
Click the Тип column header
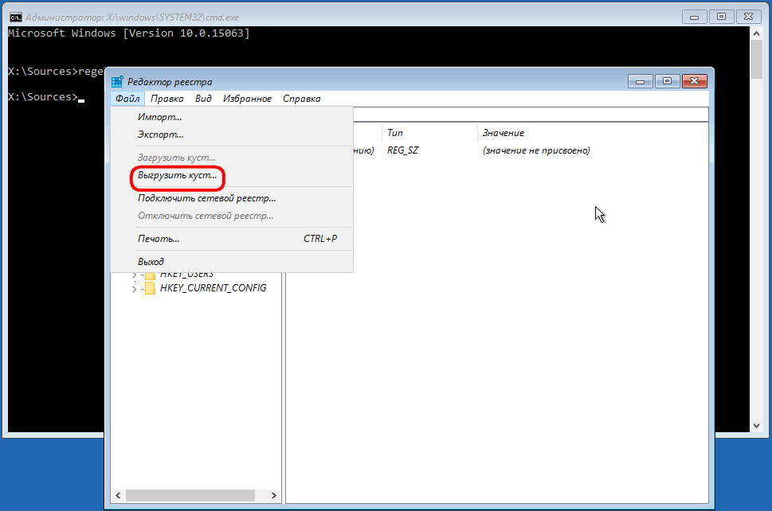point(429,133)
